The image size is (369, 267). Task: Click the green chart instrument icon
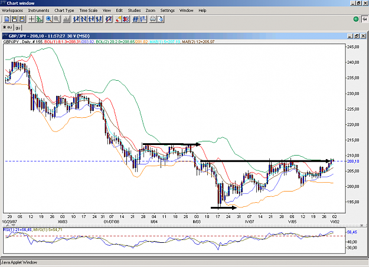tap(39, 19)
